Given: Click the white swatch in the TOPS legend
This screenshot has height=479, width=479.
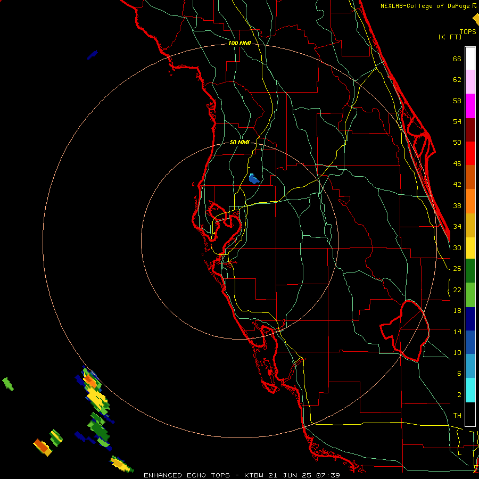Looking at the screenshot, I should click(470, 59).
